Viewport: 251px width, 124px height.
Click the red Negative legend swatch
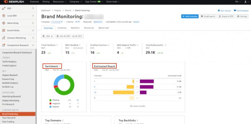click(x=51, y=103)
